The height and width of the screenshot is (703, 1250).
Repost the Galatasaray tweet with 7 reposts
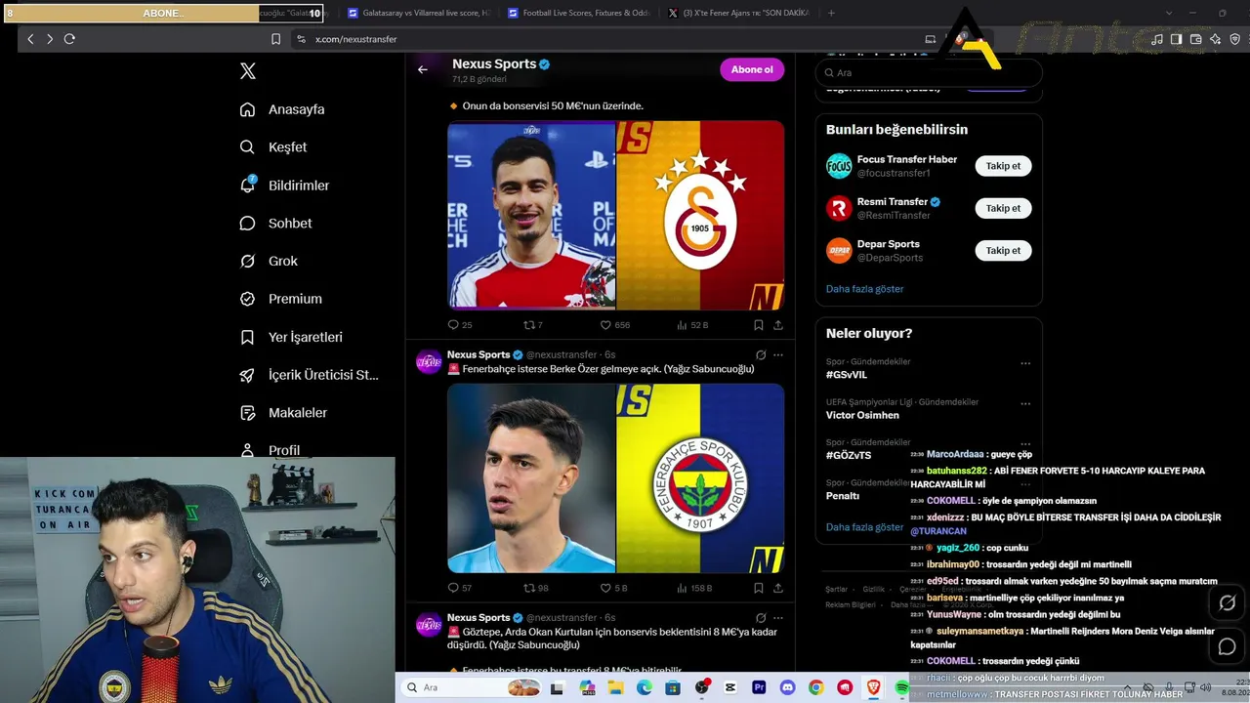[533, 325]
